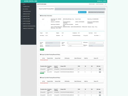Viewport: 128px width, 96px height.
Task: Open QR code for upper table Donor OPU row
Action: coord(100,72)
